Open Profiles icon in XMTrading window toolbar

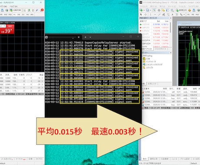147,10
